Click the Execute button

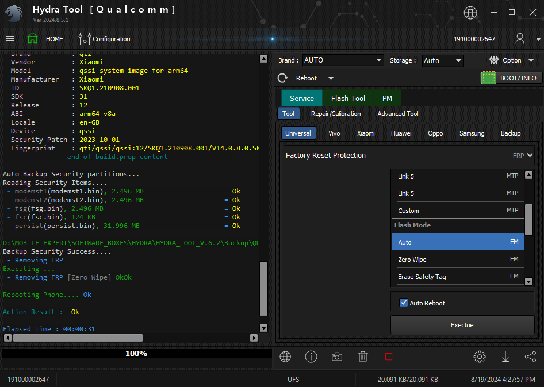(x=462, y=325)
